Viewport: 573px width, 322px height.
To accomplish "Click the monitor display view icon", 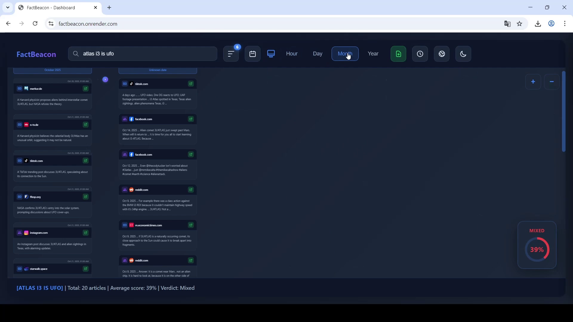I will point(271,54).
